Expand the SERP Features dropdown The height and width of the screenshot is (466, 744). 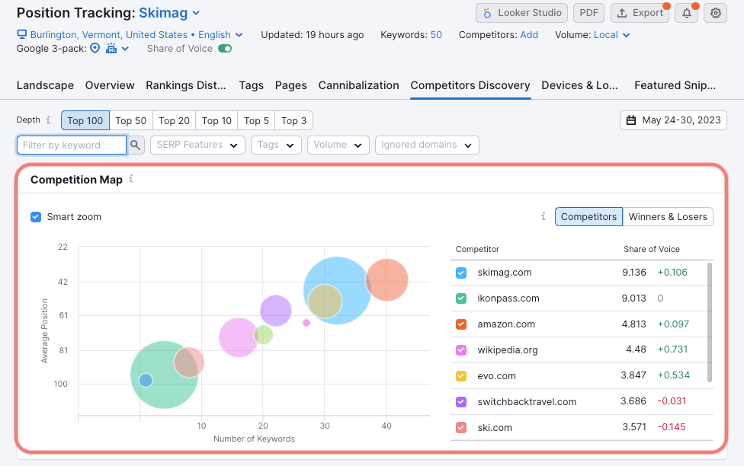(197, 145)
